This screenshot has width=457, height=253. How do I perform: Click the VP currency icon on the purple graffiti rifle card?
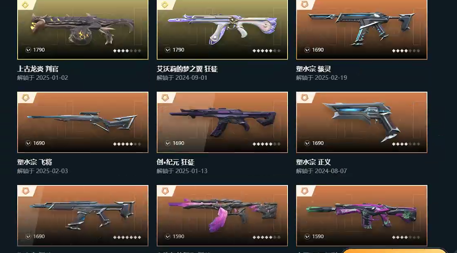pyautogui.click(x=307, y=236)
